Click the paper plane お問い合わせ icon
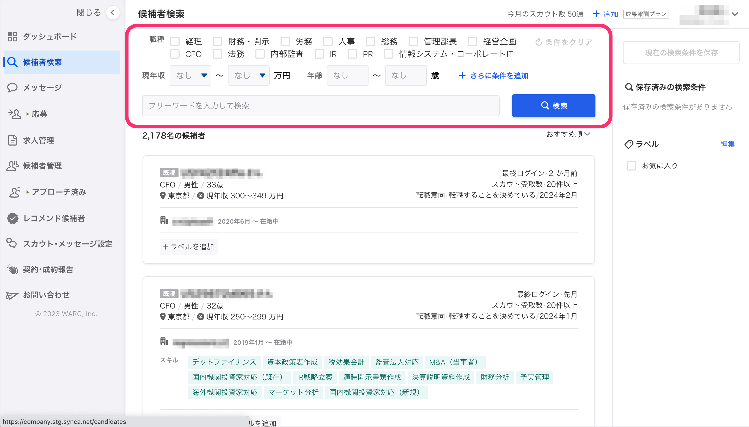 click(x=12, y=295)
